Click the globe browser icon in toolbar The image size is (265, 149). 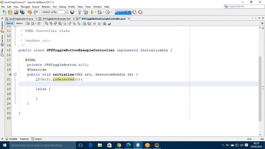pos(72,12)
